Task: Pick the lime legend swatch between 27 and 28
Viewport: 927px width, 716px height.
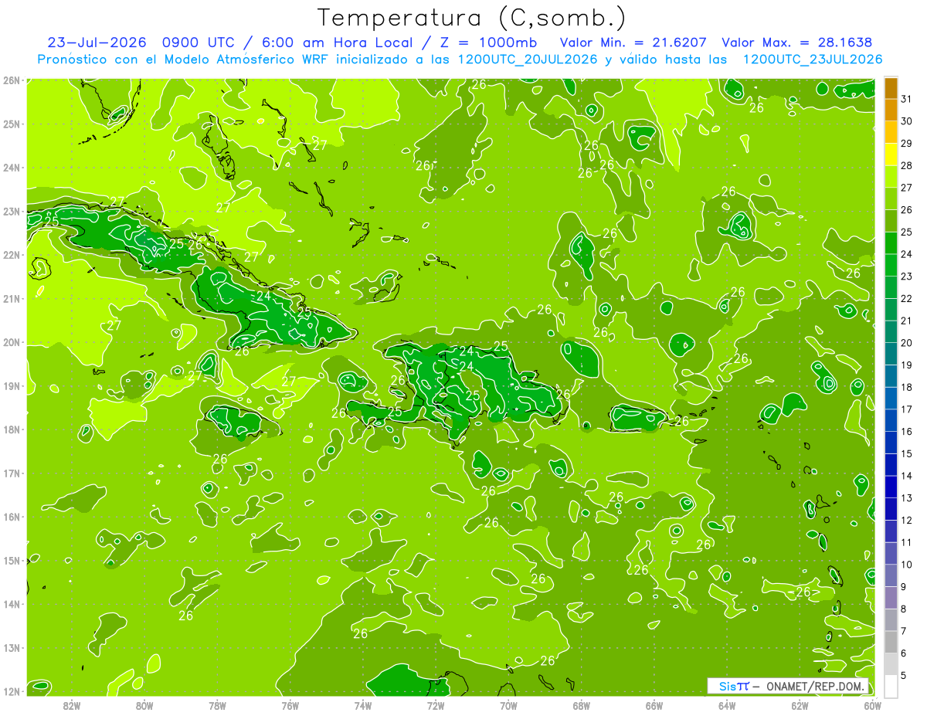Action: [891, 177]
